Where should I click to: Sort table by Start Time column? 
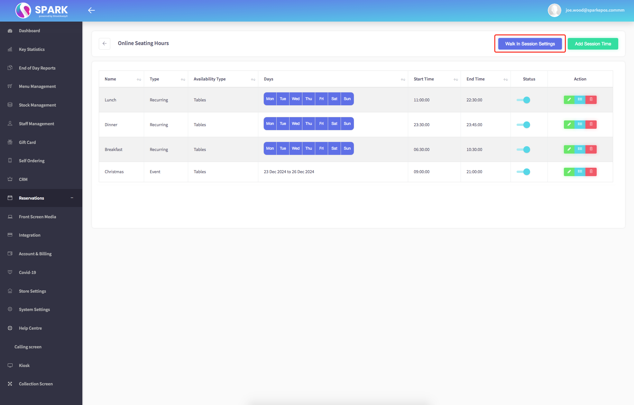click(455, 79)
